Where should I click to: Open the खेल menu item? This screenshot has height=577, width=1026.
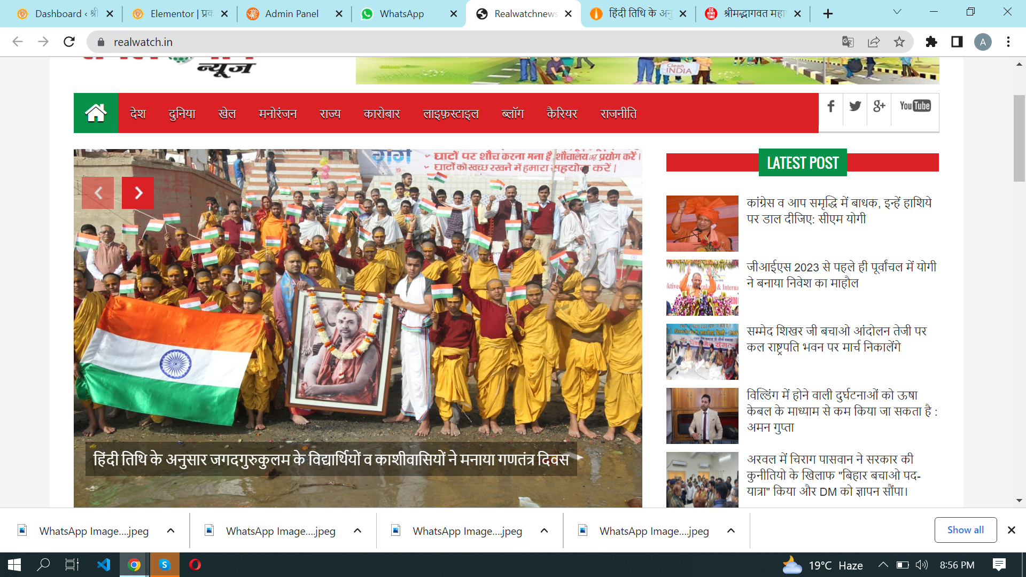(227, 114)
